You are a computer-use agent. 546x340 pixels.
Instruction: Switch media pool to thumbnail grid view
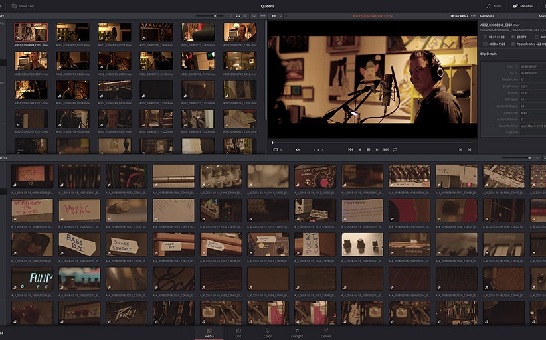click(x=238, y=15)
